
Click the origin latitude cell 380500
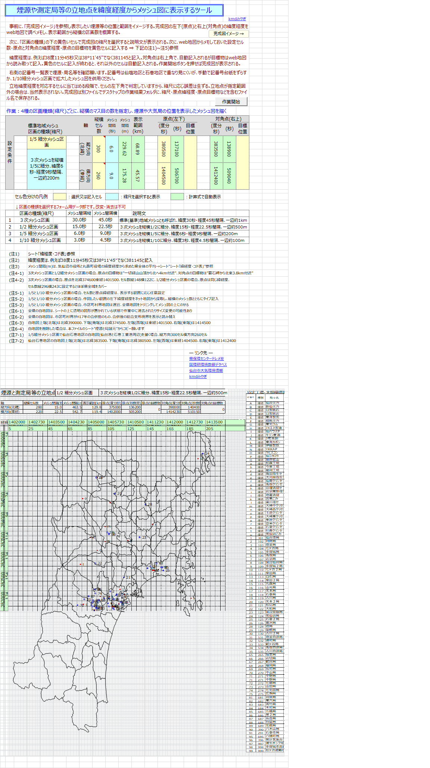(x=164, y=149)
